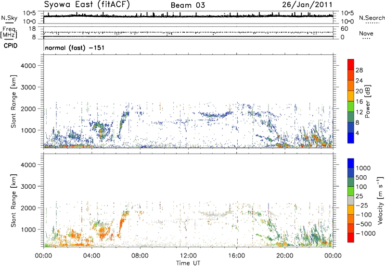Click the '18' frequency axis value

pyautogui.click(x=32, y=29)
